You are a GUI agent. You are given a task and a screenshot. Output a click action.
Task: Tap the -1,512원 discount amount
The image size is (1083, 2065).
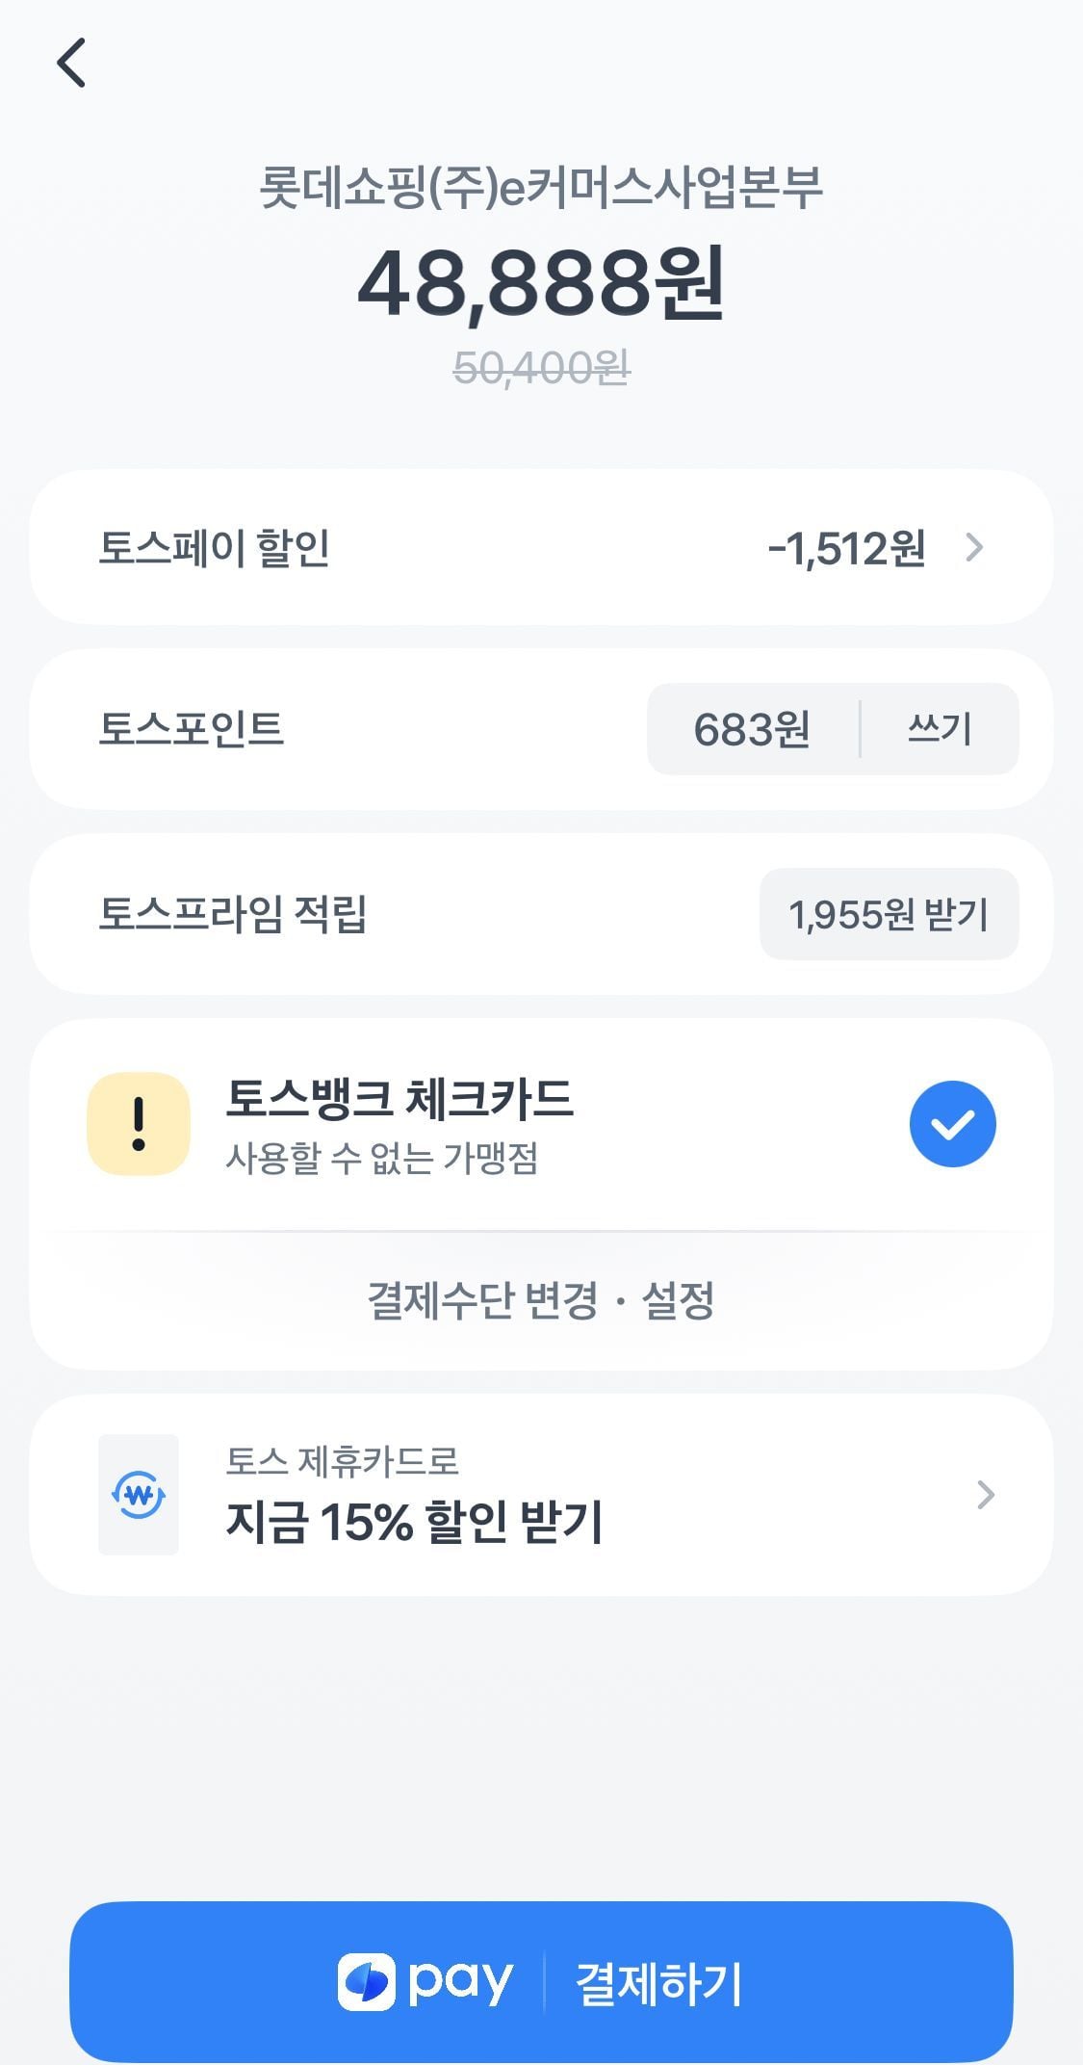pos(846,548)
